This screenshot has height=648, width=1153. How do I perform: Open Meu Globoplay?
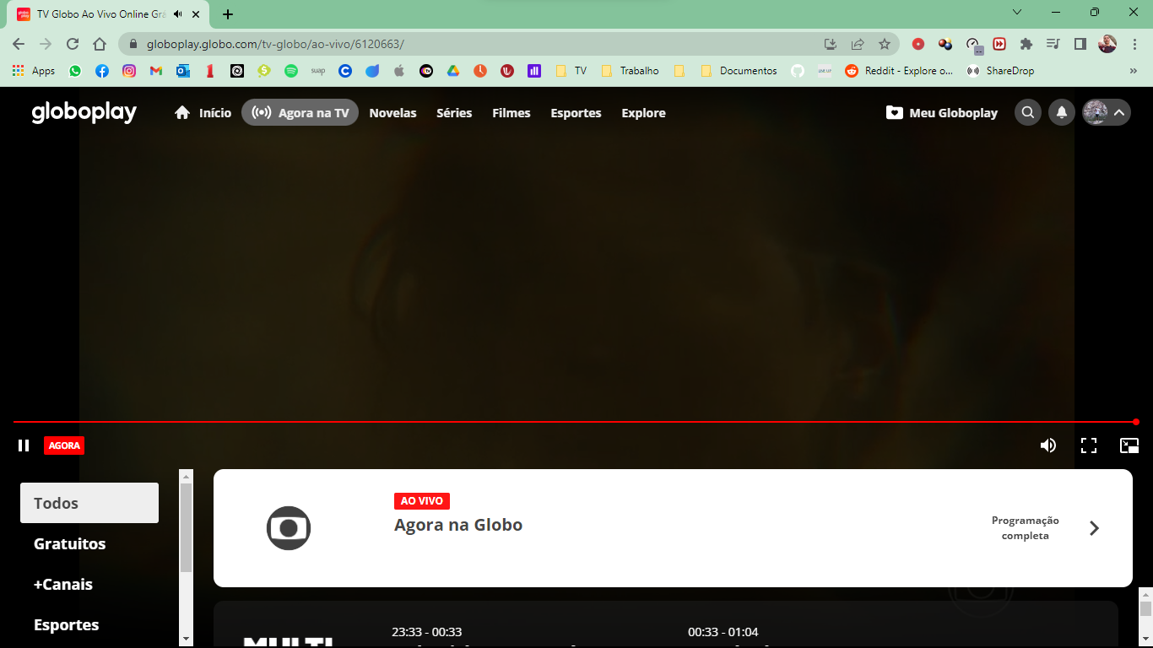(942, 112)
